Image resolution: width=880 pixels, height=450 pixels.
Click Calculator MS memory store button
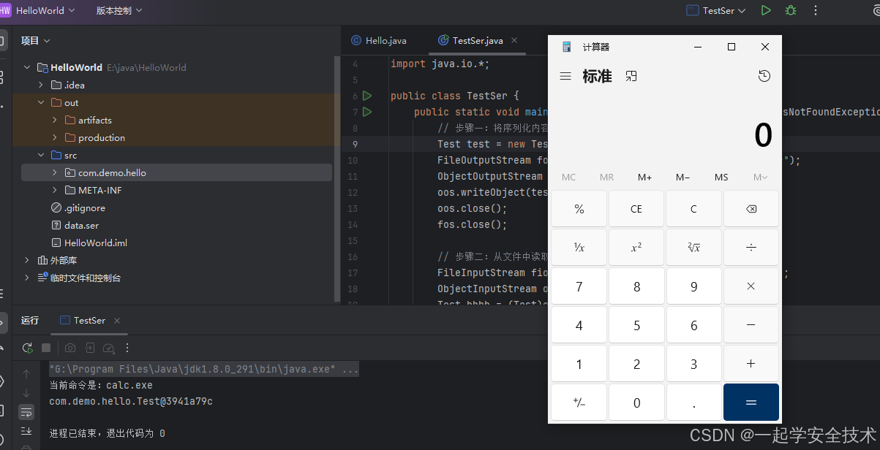[721, 177]
